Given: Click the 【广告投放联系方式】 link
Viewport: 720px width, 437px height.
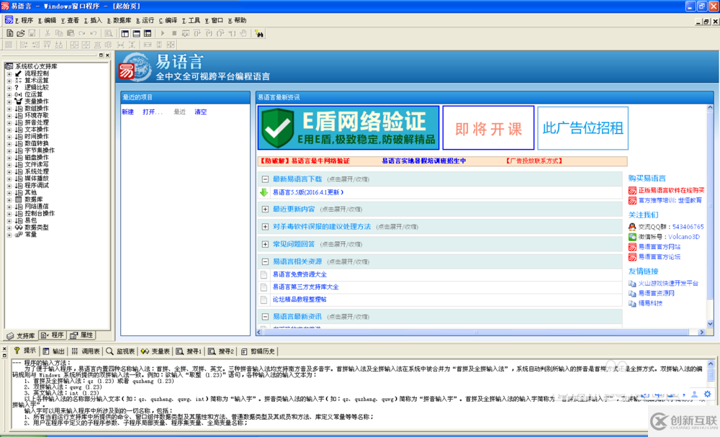Looking at the screenshot, I should [534, 161].
